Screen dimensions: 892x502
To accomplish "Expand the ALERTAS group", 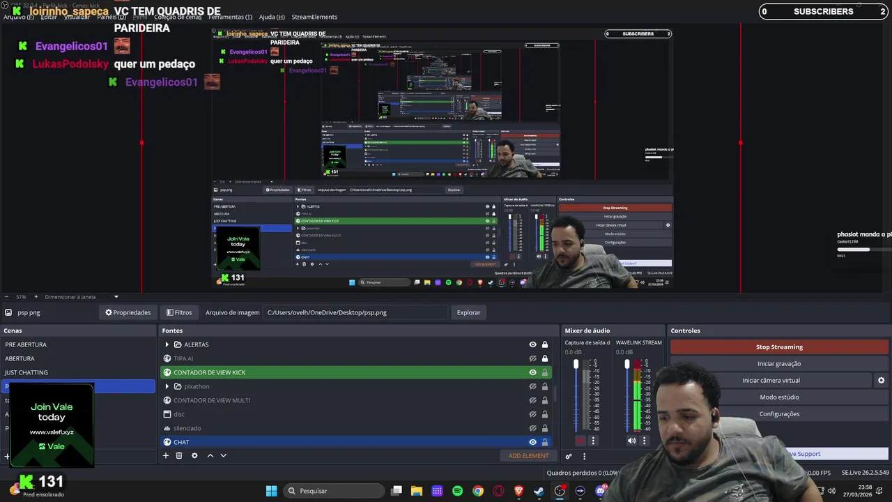I will pos(167,344).
